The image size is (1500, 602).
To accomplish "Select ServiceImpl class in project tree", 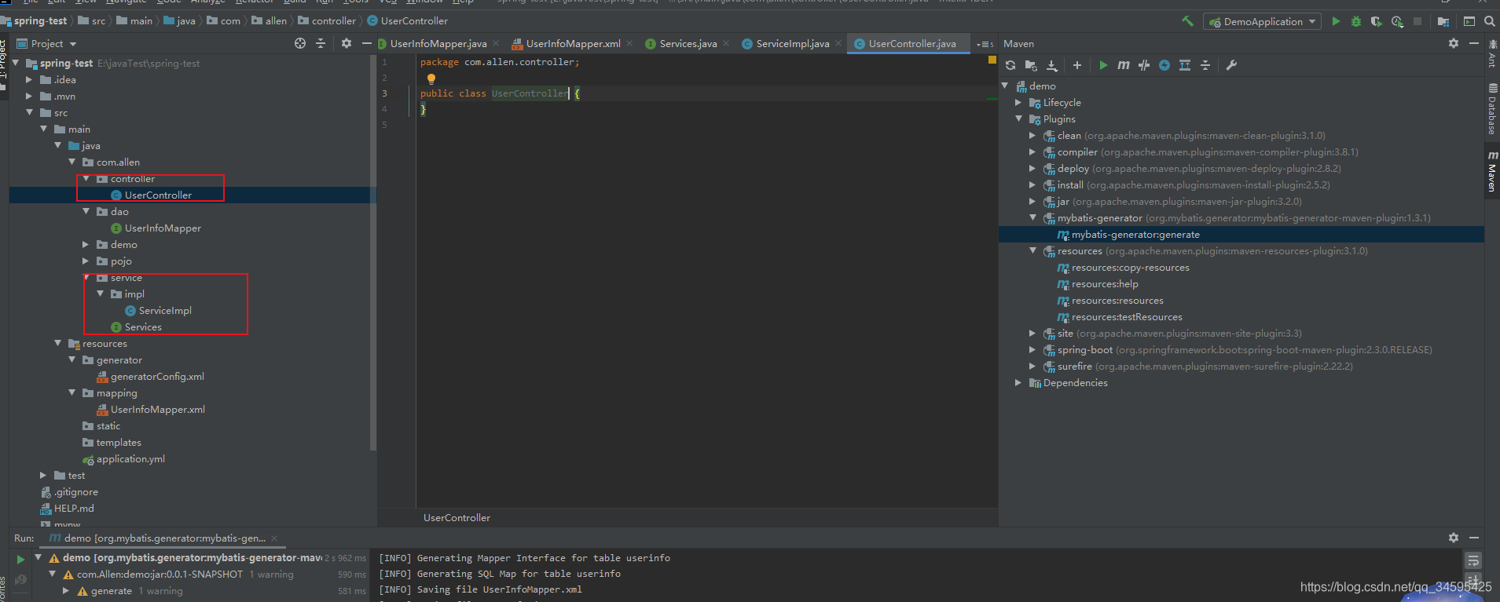I will coord(165,310).
